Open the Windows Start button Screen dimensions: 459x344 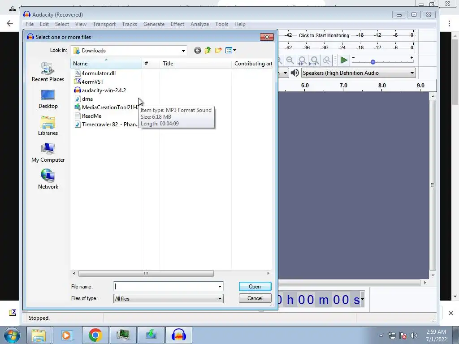(12, 335)
